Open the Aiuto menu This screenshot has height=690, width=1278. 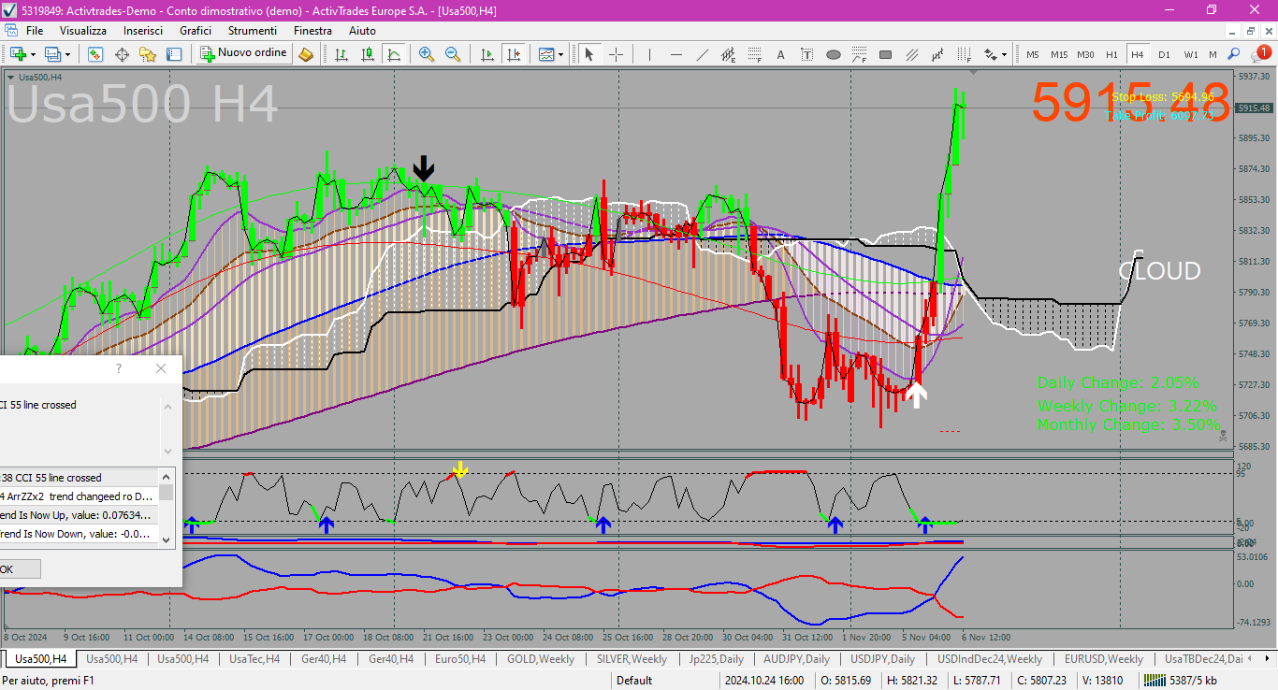362,31
